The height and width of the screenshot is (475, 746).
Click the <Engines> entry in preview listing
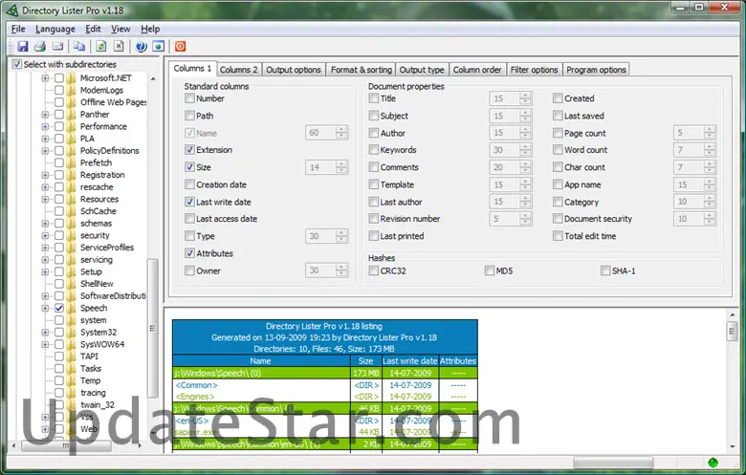[195, 397]
